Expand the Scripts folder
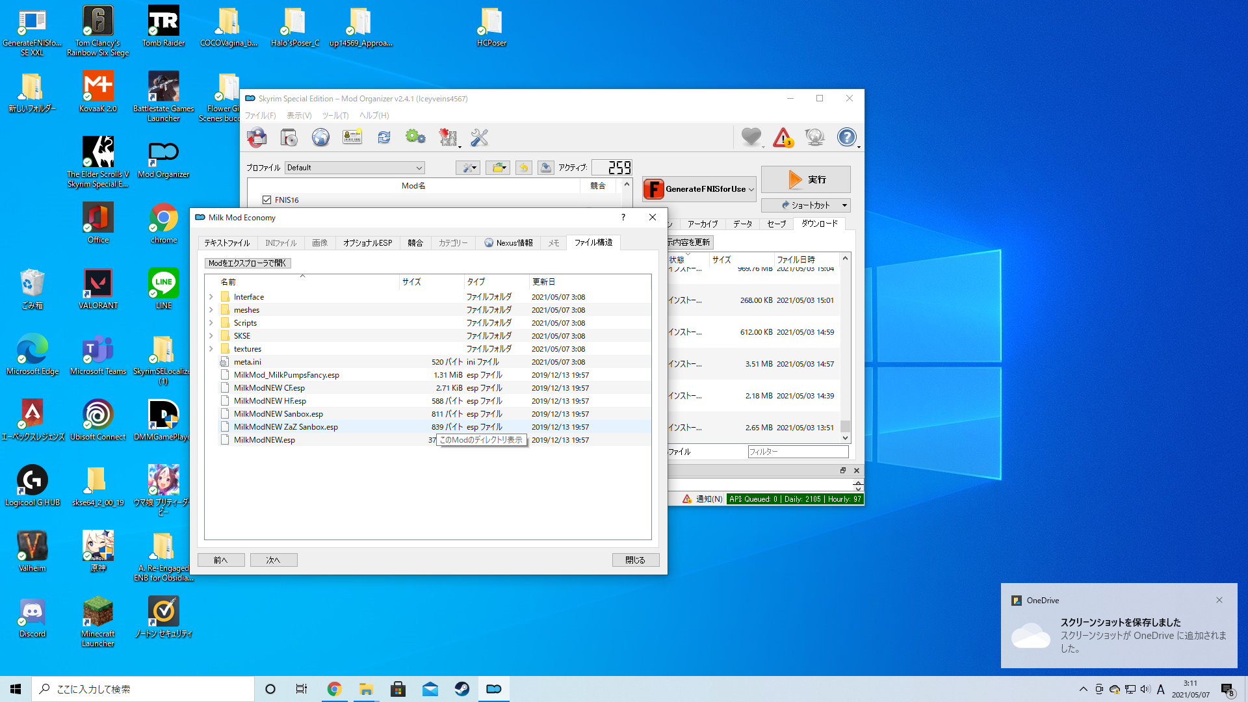Viewport: 1248px width, 702px height. click(211, 323)
